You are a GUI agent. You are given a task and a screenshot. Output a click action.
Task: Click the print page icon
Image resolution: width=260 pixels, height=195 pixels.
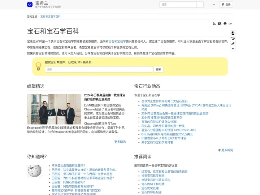click(225, 23)
